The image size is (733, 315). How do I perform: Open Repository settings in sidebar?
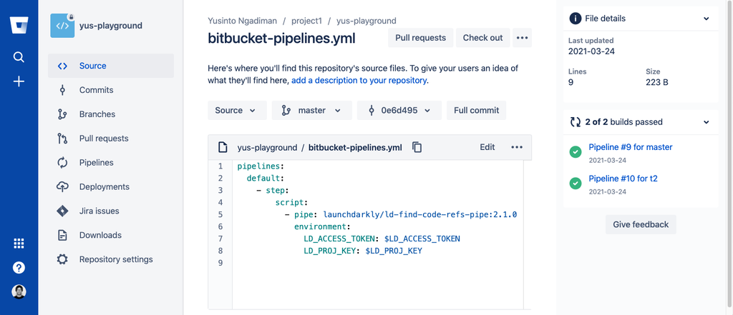[115, 259]
